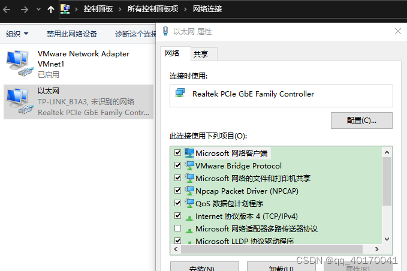Viewport: 407px width, 271px height.
Task: Click the Control Panel icon in address bar
Action: (65, 9)
